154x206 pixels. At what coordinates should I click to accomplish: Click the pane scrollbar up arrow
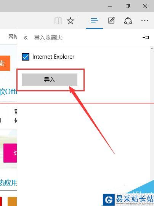[x=152, y=48]
